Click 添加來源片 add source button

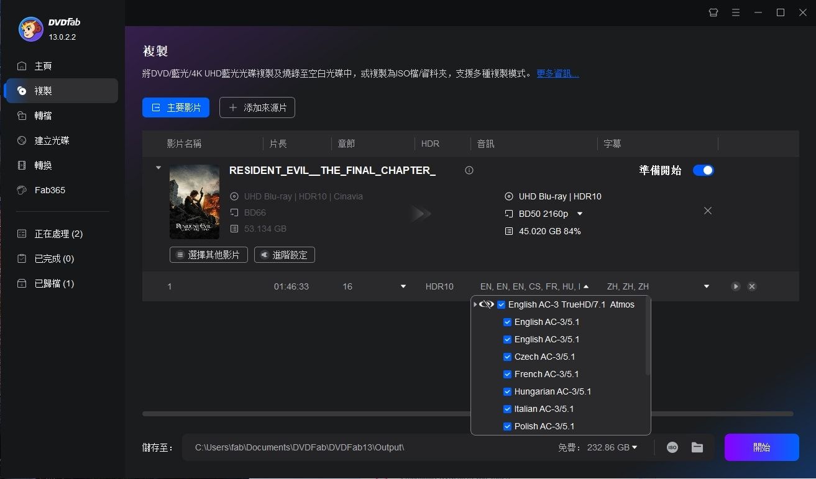point(257,107)
